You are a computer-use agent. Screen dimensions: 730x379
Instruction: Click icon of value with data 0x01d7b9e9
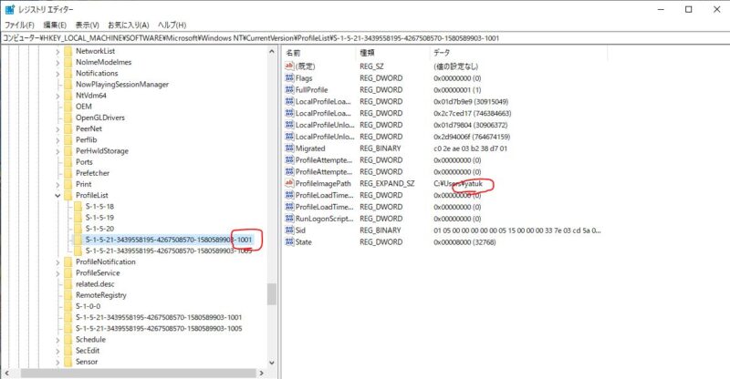tap(289, 101)
